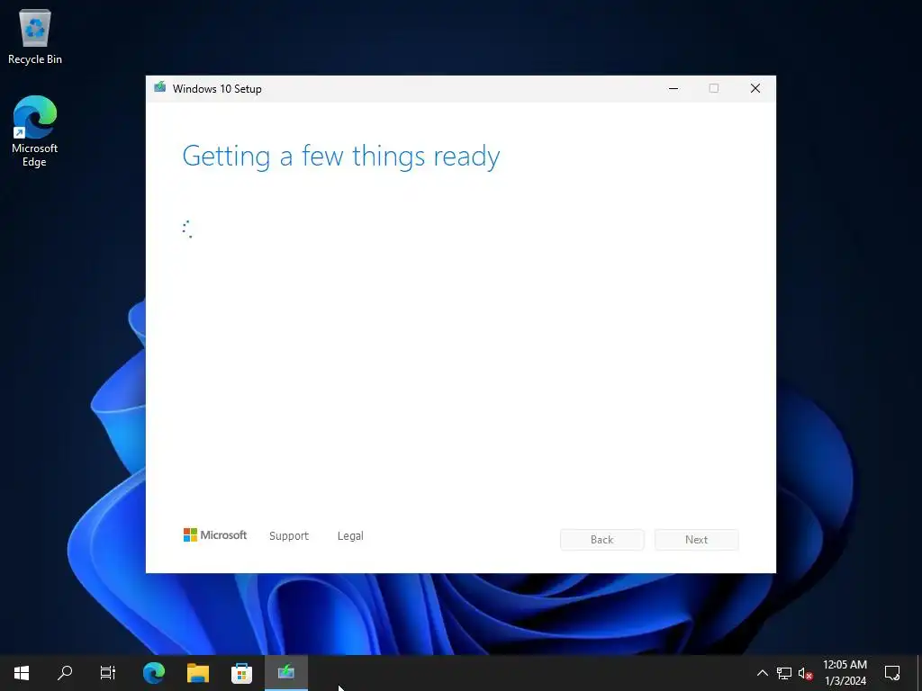
Task: Click the Microsoft logo in setup
Action: click(x=215, y=534)
